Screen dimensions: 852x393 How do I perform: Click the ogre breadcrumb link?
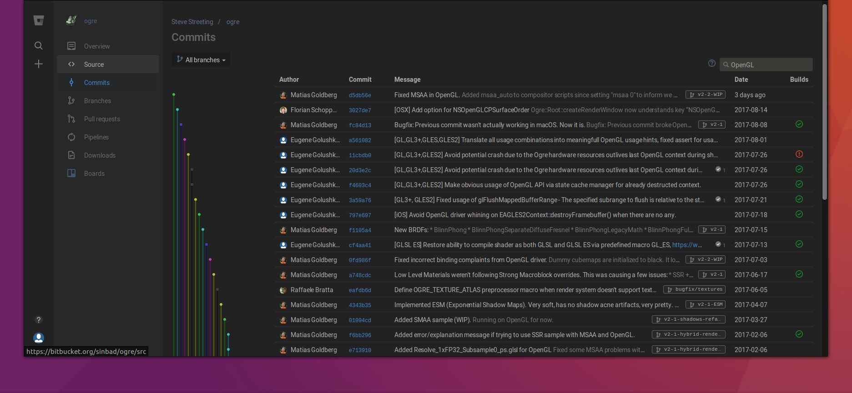233,22
